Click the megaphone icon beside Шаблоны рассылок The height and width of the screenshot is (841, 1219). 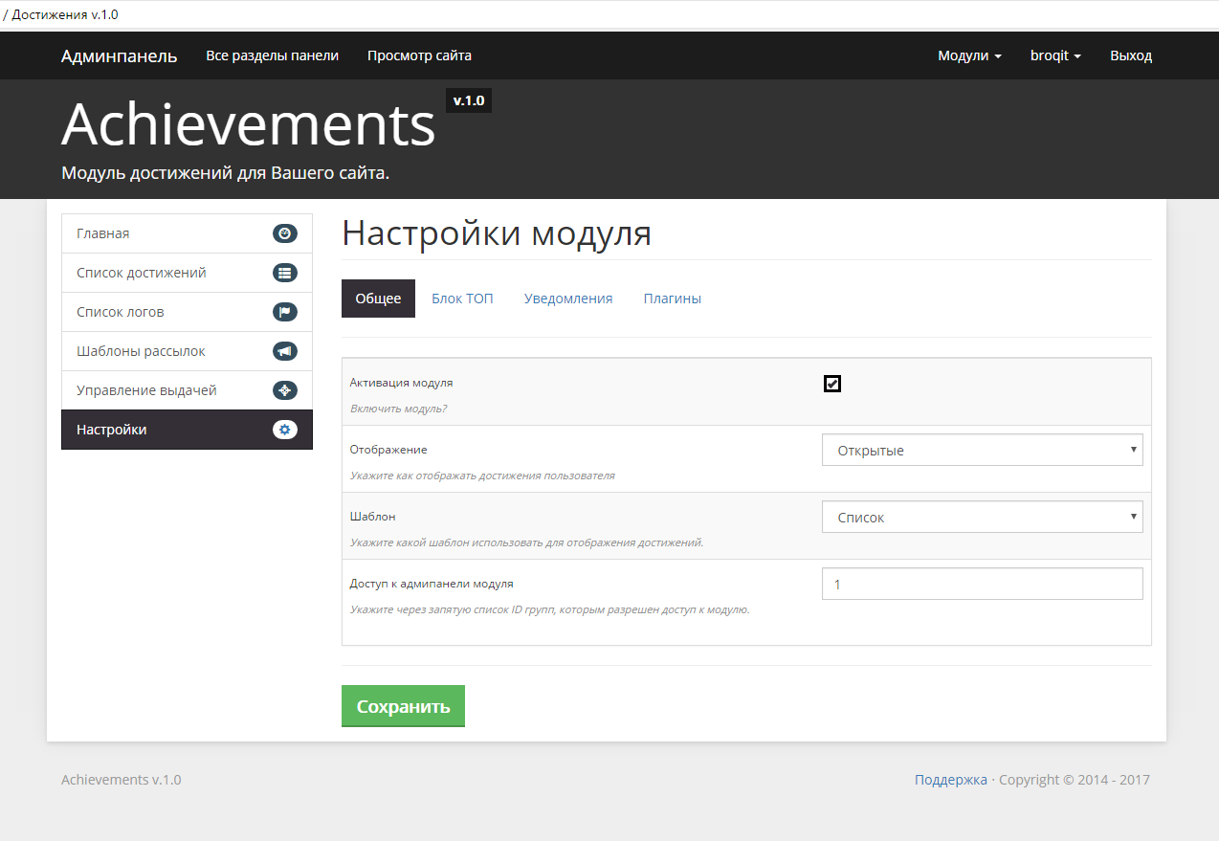[285, 351]
